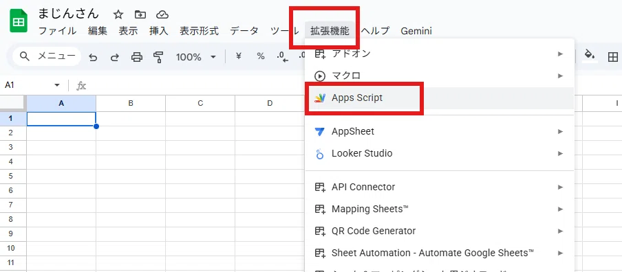Image resolution: width=622 pixels, height=272 pixels.
Task: Select row 10 header
Action: [x=13, y=248]
